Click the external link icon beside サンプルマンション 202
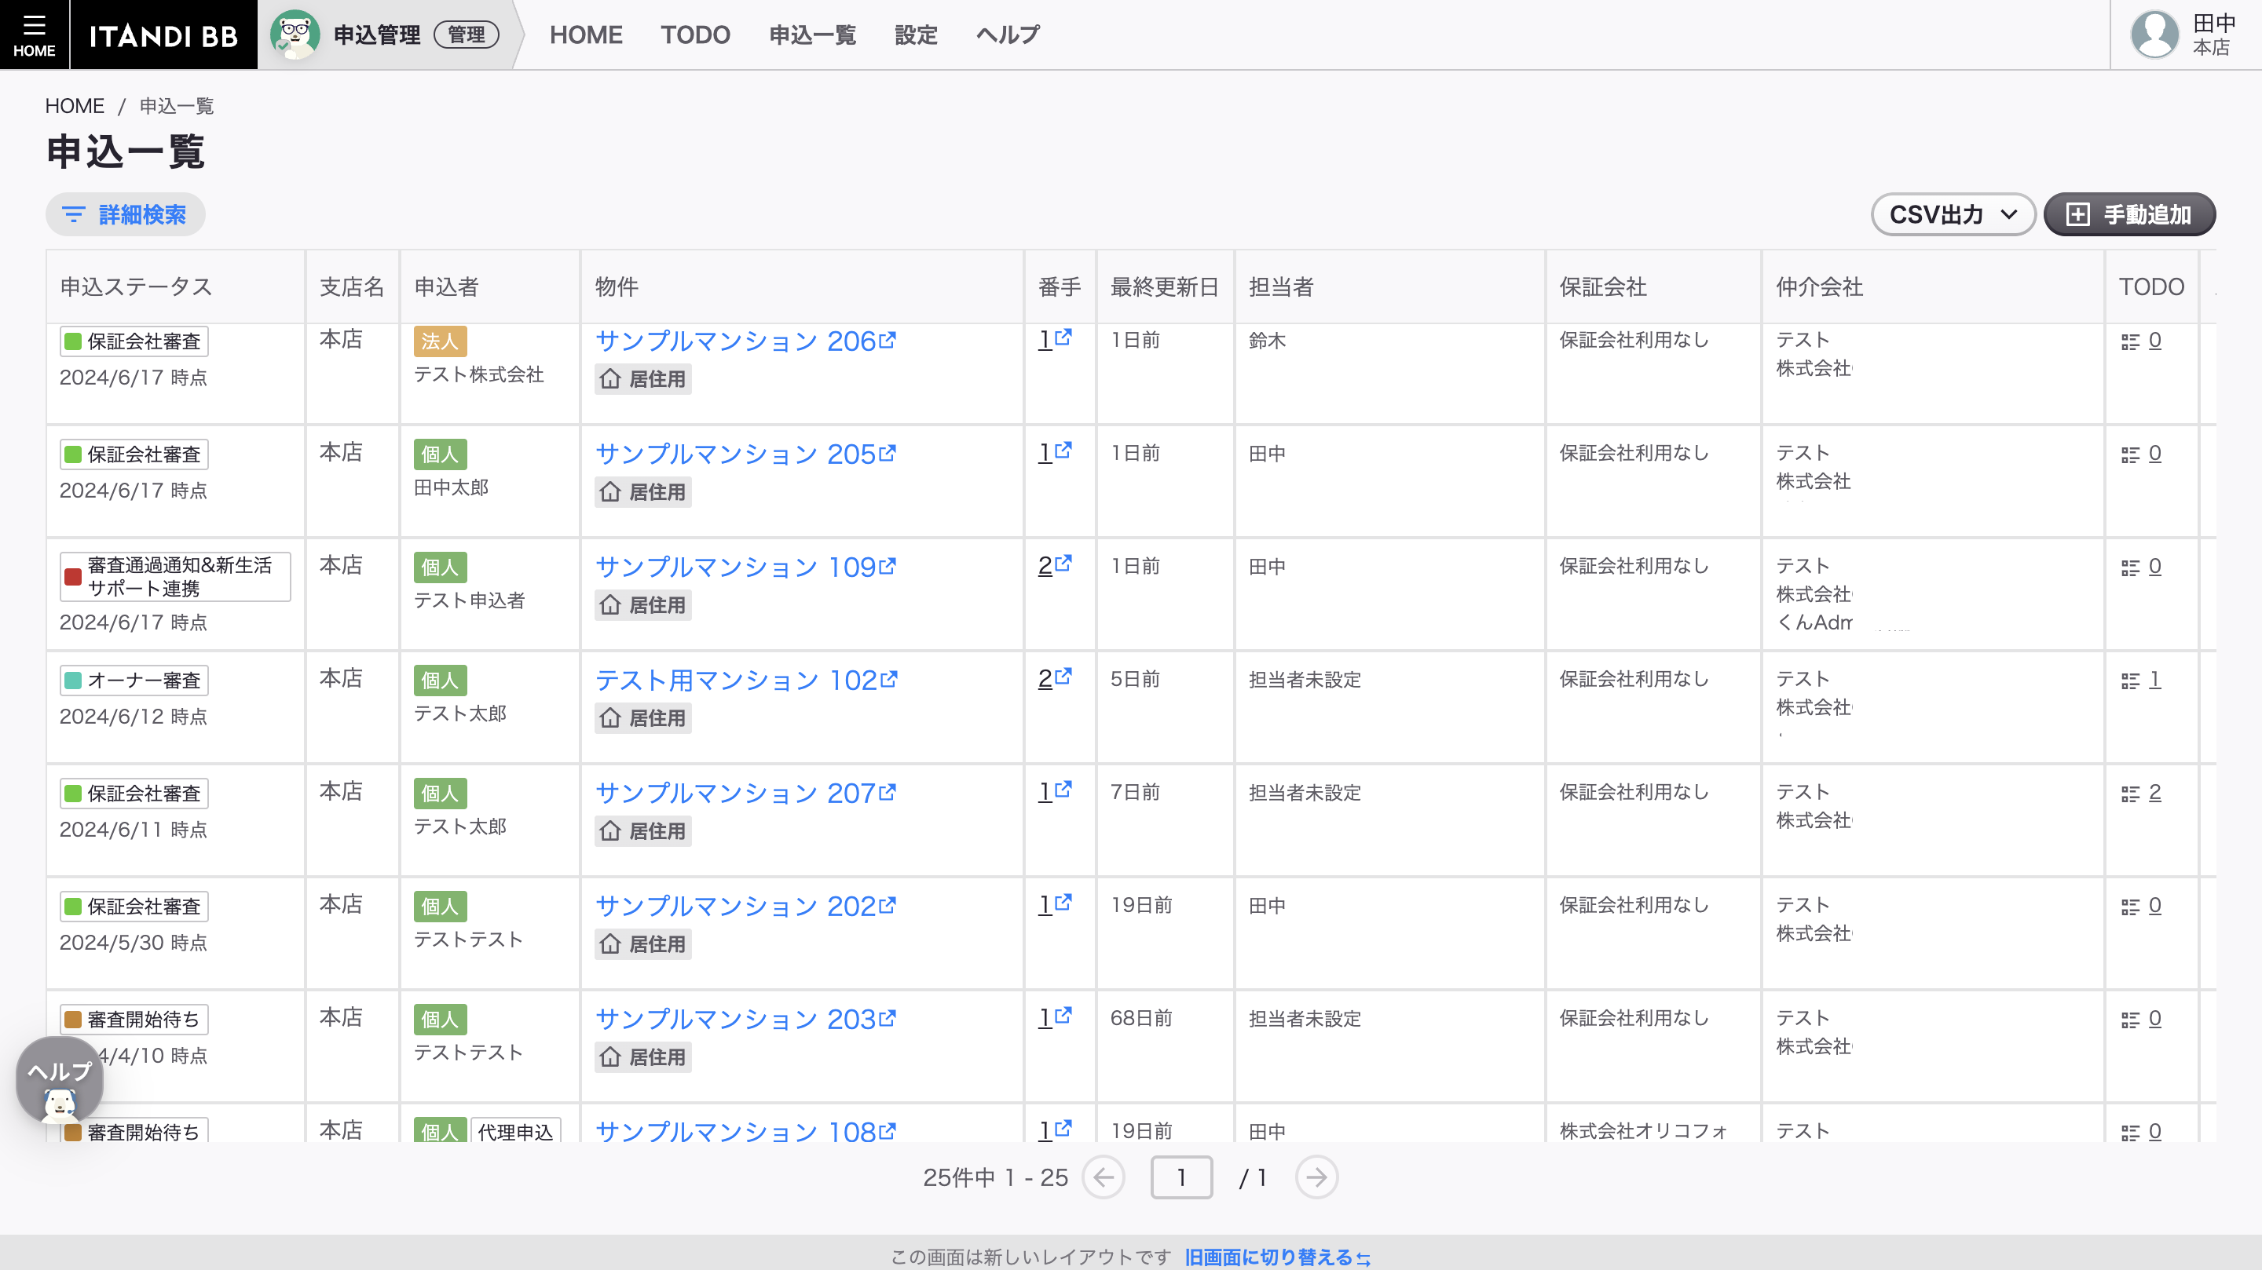Viewport: 2262px width, 1270px height. 888,905
